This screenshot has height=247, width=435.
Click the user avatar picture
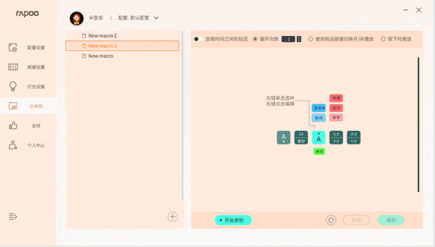(77, 18)
